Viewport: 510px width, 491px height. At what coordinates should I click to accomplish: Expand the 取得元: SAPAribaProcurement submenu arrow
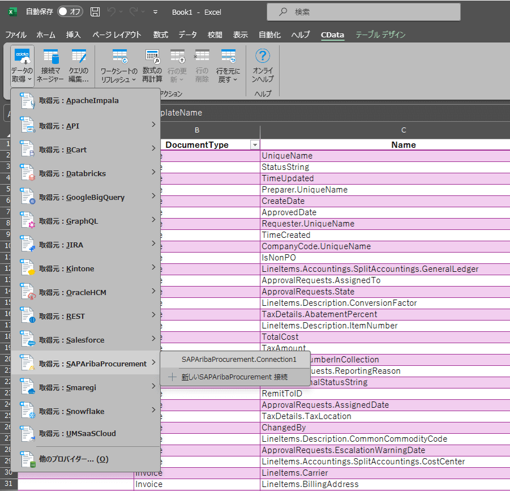click(153, 362)
